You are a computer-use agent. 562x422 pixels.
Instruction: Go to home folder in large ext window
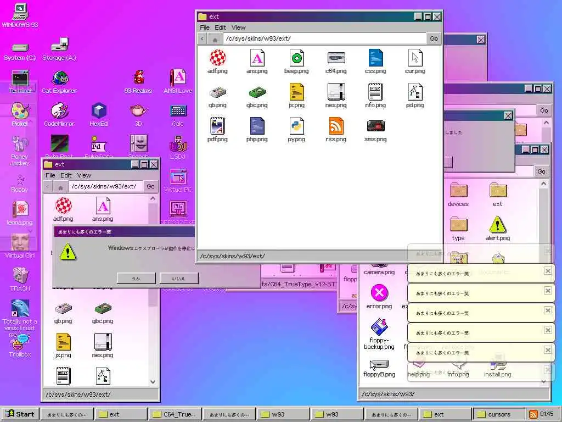pos(215,39)
